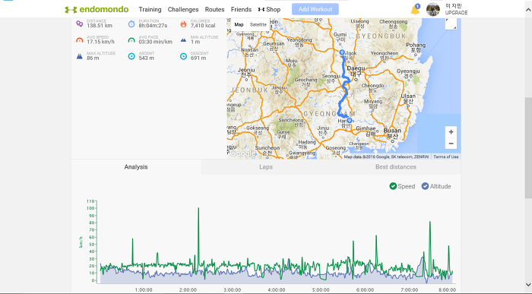
Task: Click the average pace icon
Action: 131,40
